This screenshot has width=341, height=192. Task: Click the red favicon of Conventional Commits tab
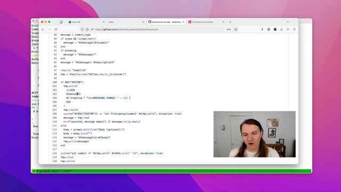click(190, 22)
